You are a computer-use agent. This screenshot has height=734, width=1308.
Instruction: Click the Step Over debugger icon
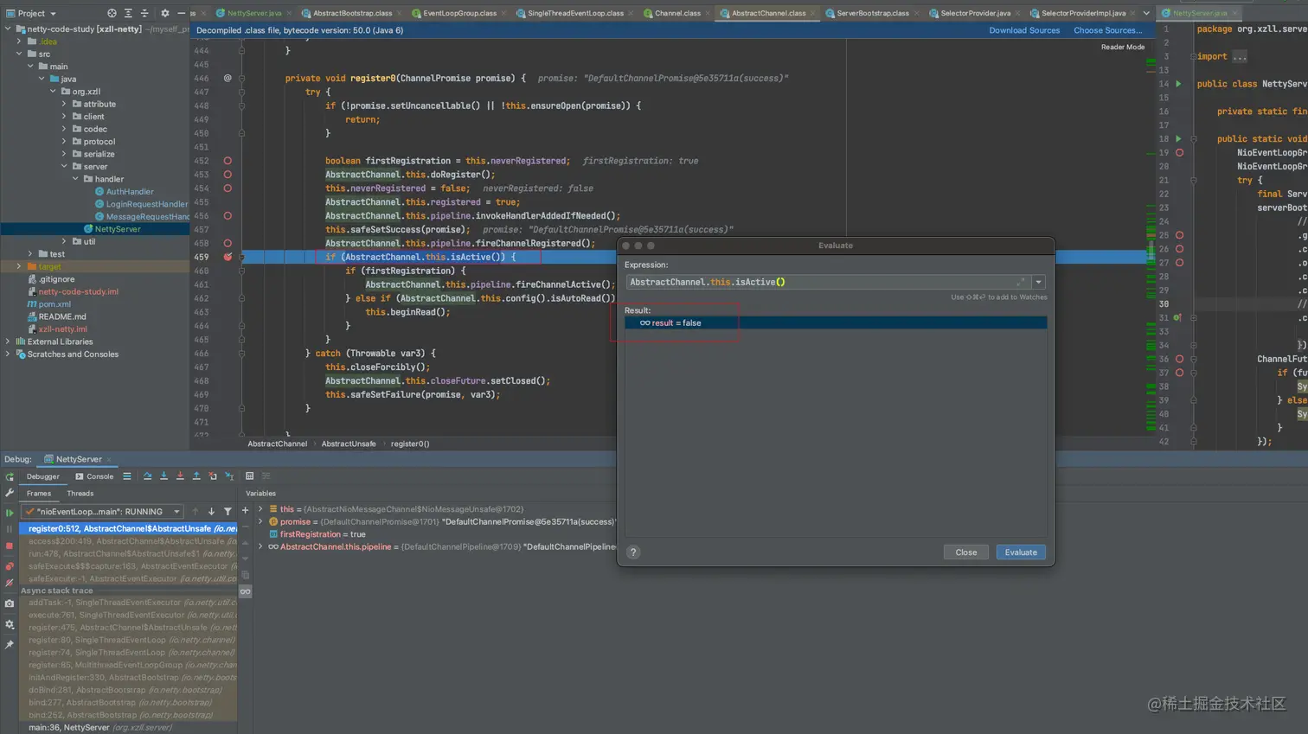147,476
